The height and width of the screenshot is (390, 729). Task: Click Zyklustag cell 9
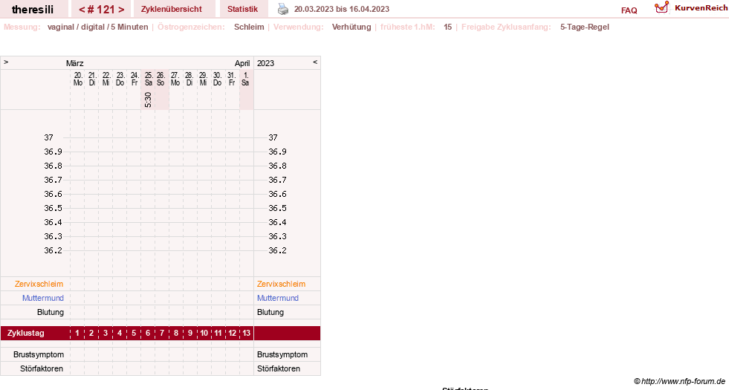point(190,334)
